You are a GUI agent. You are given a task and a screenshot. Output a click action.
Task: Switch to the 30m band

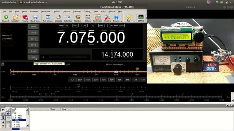(120, 80)
